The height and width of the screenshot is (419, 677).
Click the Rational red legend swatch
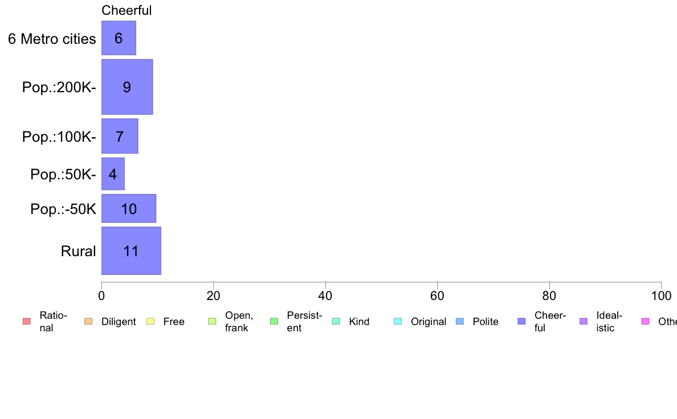click(x=27, y=322)
